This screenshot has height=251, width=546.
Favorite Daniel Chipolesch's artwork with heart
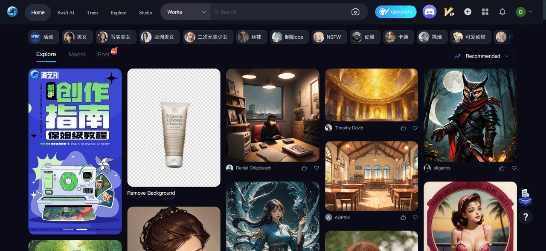point(317,168)
